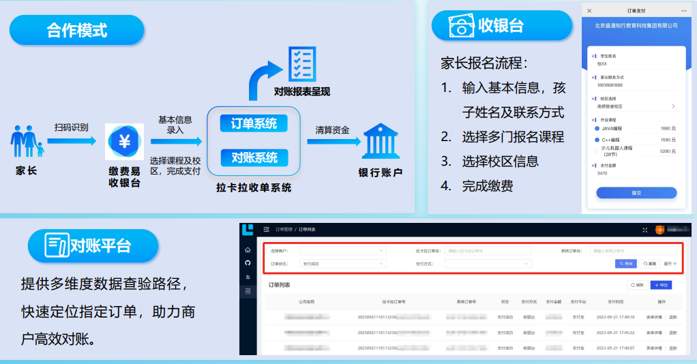Click the 重置 reset button

[650, 264]
